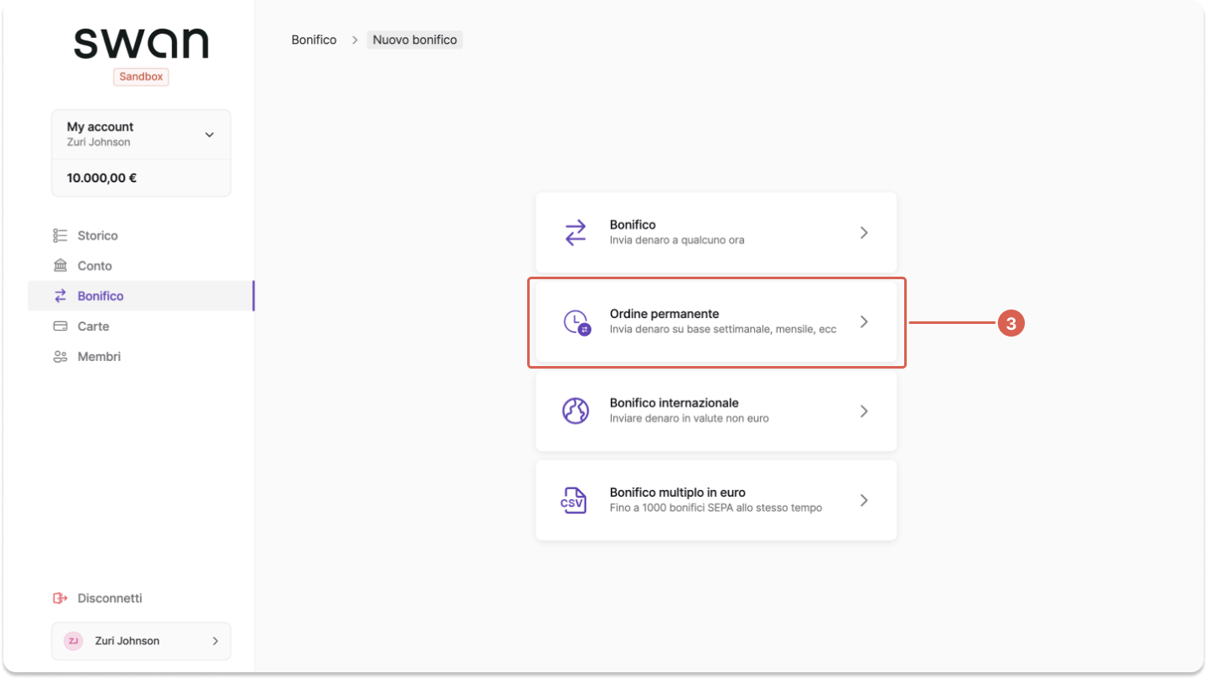
Task: Click 'Fino a 1000 bonifici SEPA' description
Action: [x=716, y=508]
